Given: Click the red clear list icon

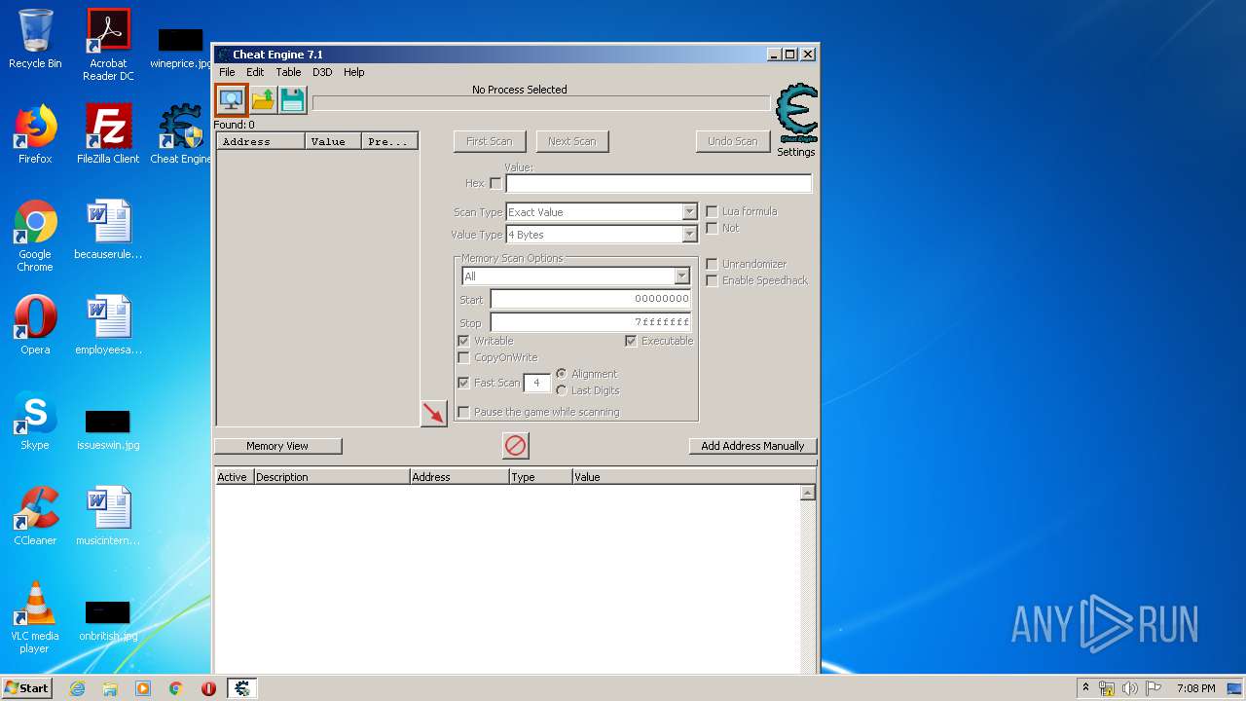Looking at the screenshot, I should 515,446.
